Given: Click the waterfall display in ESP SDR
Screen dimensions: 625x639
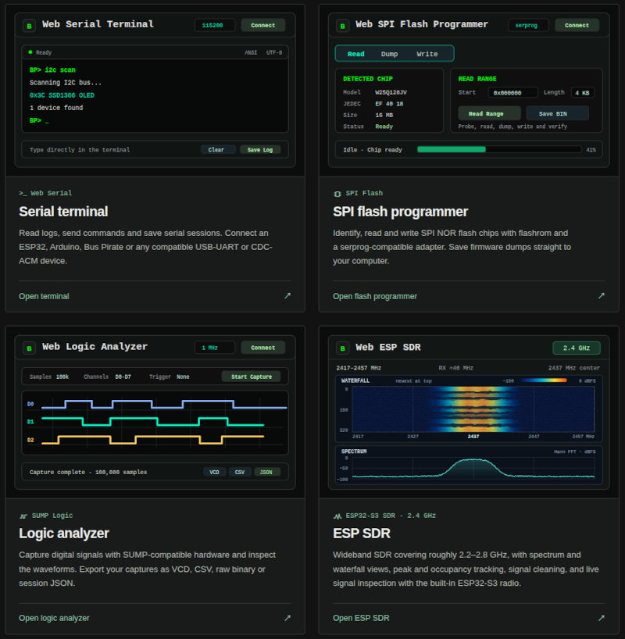Looking at the screenshot, I should tap(473, 409).
